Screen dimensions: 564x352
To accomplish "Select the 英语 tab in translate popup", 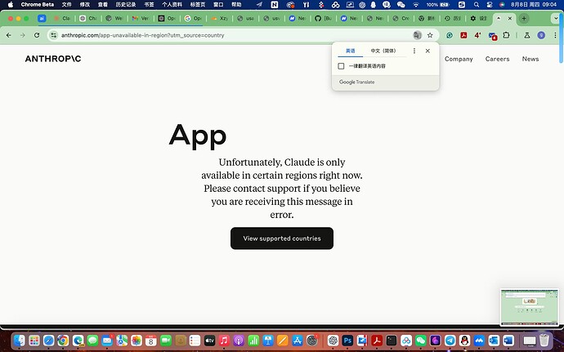I will tap(350, 51).
